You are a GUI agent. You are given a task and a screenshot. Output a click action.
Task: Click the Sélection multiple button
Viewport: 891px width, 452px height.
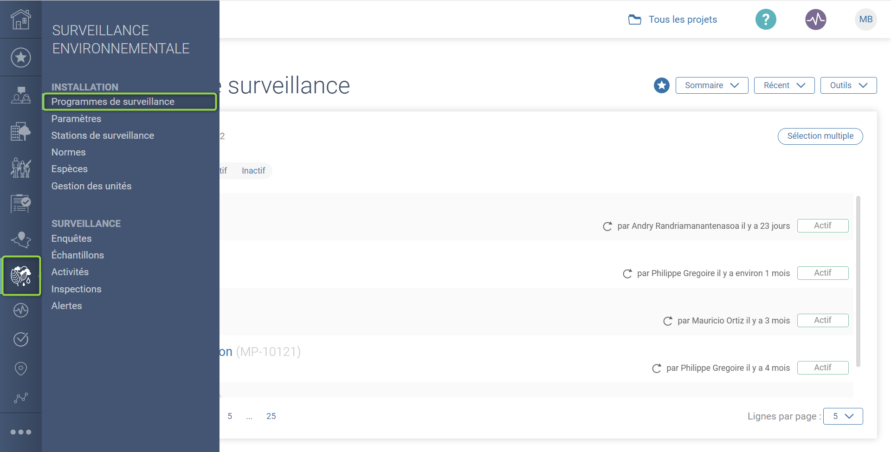click(820, 136)
